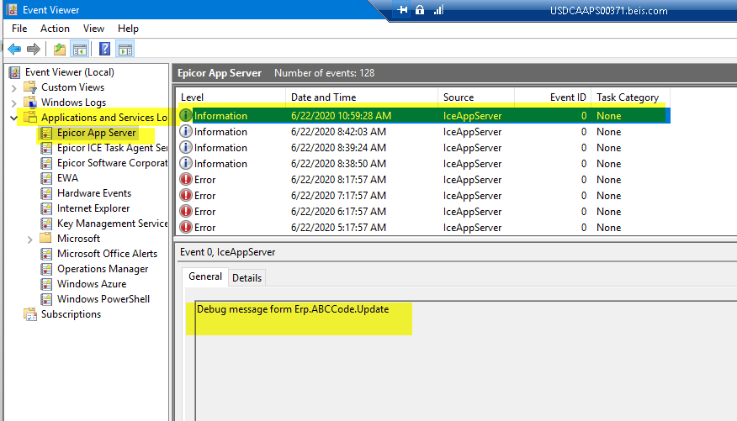Image resolution: width=737 pixels, height=421 pixels.
Task: Click the error icon of 8:17:57 AM event
Action: [186, 179]
